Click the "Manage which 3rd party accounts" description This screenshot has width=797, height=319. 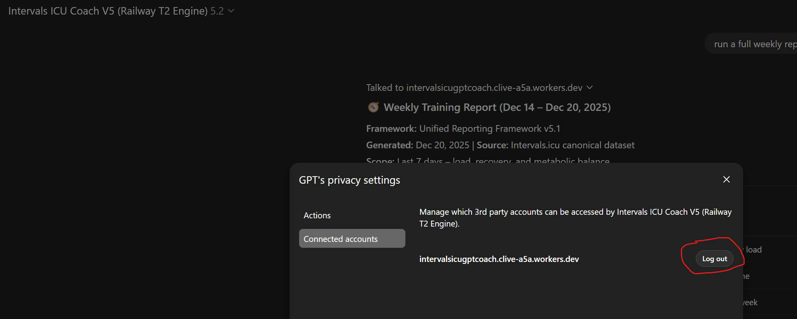coord(575,218)
